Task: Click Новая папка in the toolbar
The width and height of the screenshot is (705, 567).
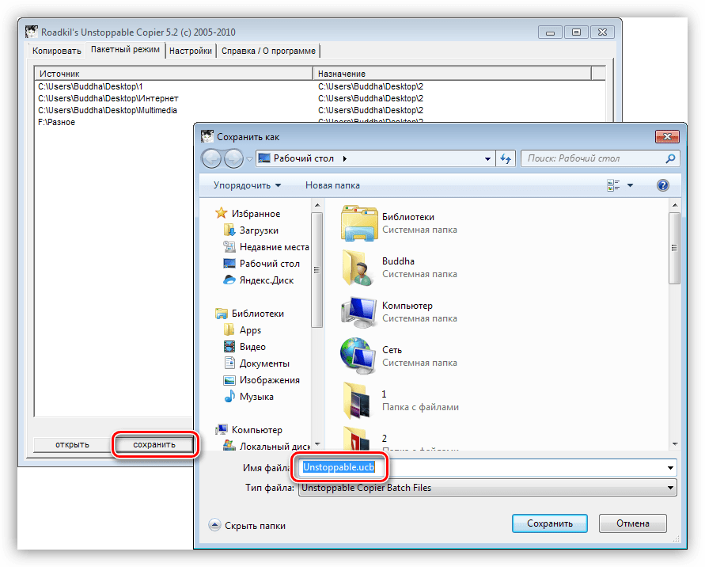Action: click(332, 185)
